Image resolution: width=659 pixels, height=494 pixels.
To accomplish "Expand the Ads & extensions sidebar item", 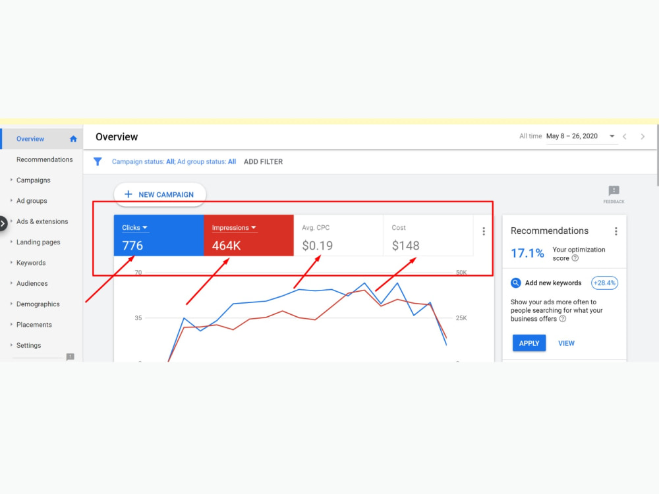I will point(11,221).
